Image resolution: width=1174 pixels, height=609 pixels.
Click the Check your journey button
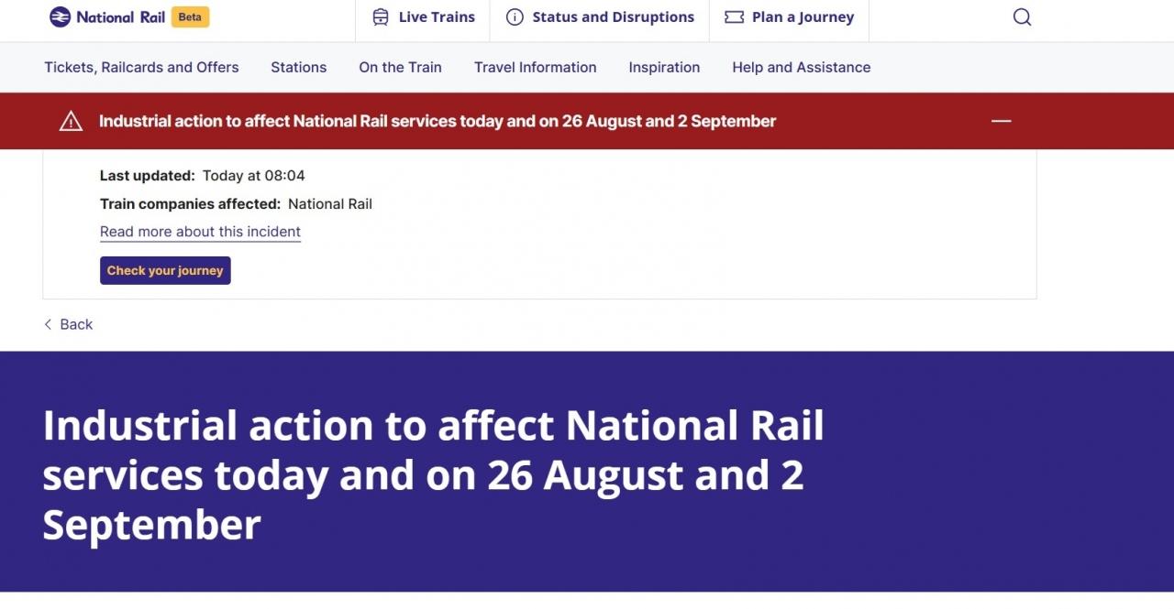(165, 270)
